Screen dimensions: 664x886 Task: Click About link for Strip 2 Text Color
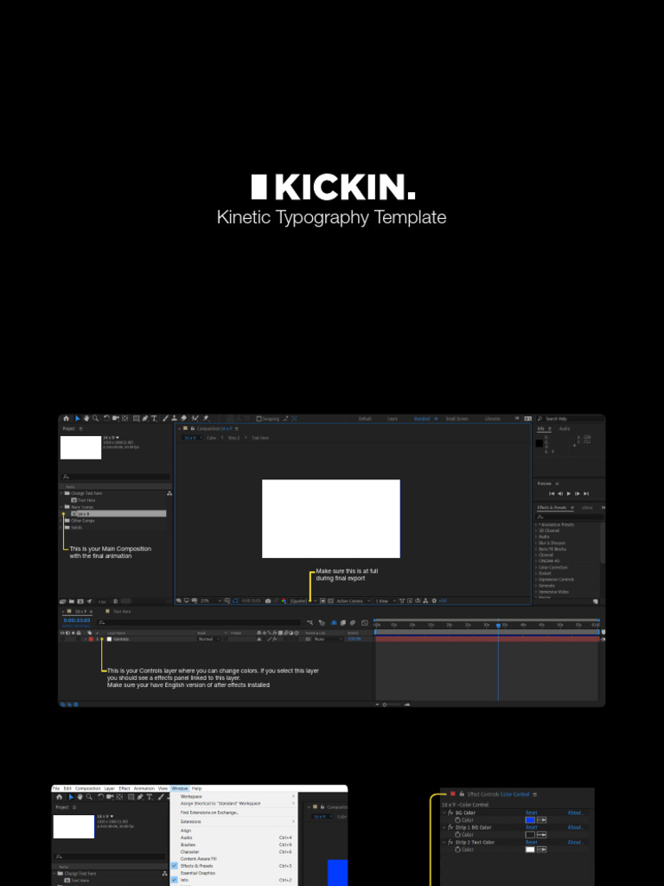575,842
